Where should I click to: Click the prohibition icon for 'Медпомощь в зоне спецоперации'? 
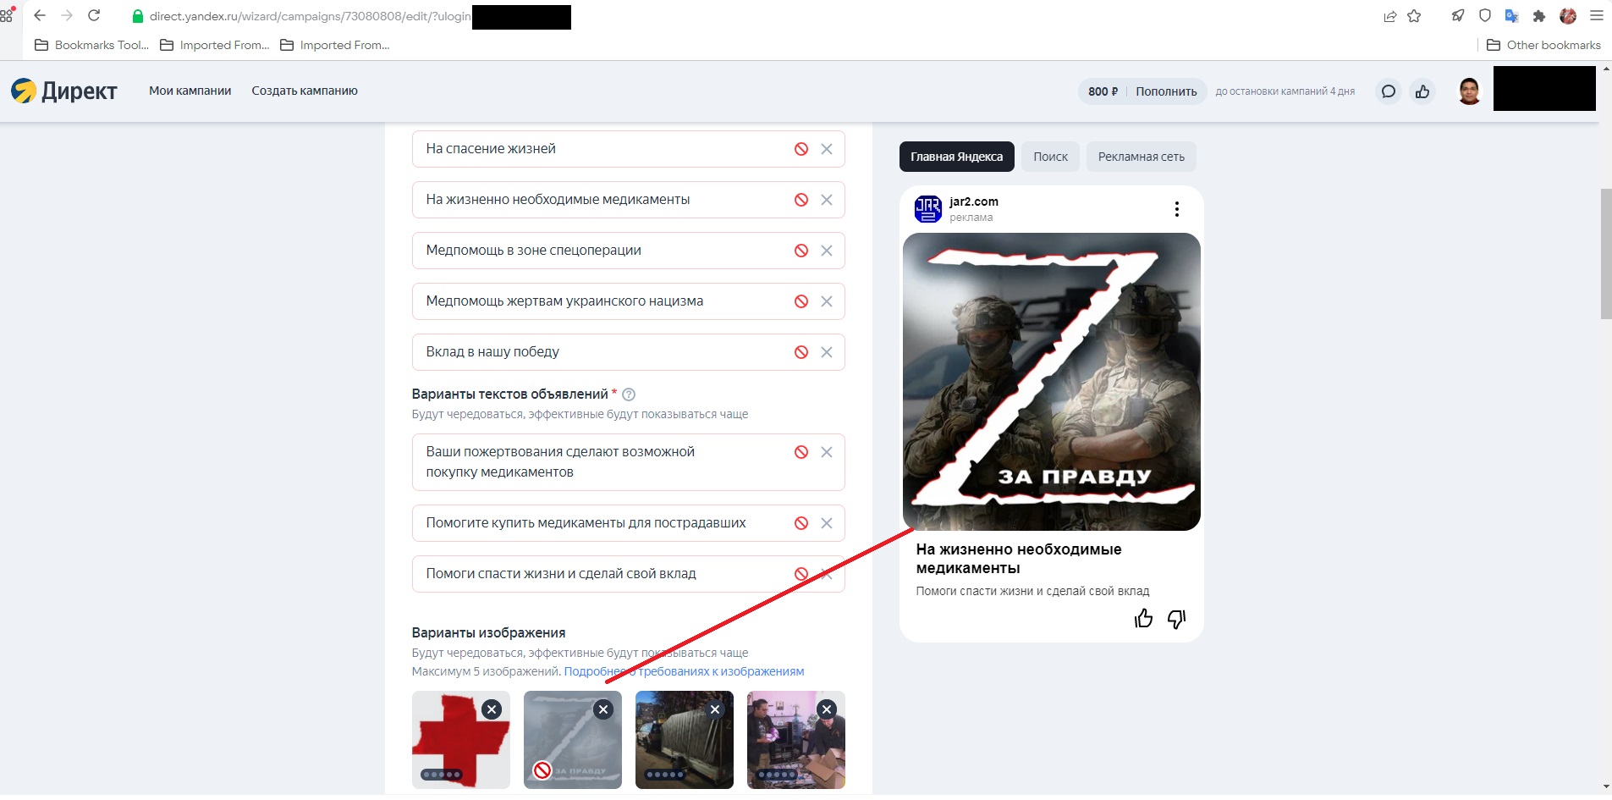pos(801,251)
